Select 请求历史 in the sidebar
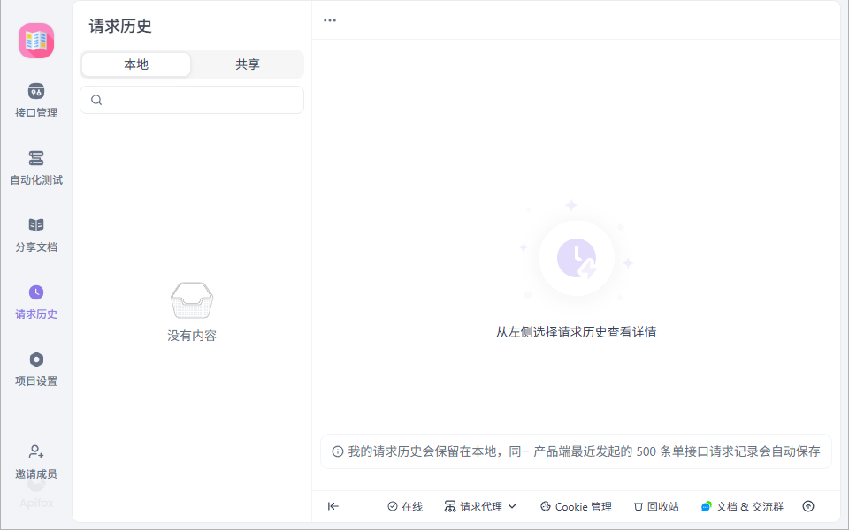849x530 pixels. [36, 302]
